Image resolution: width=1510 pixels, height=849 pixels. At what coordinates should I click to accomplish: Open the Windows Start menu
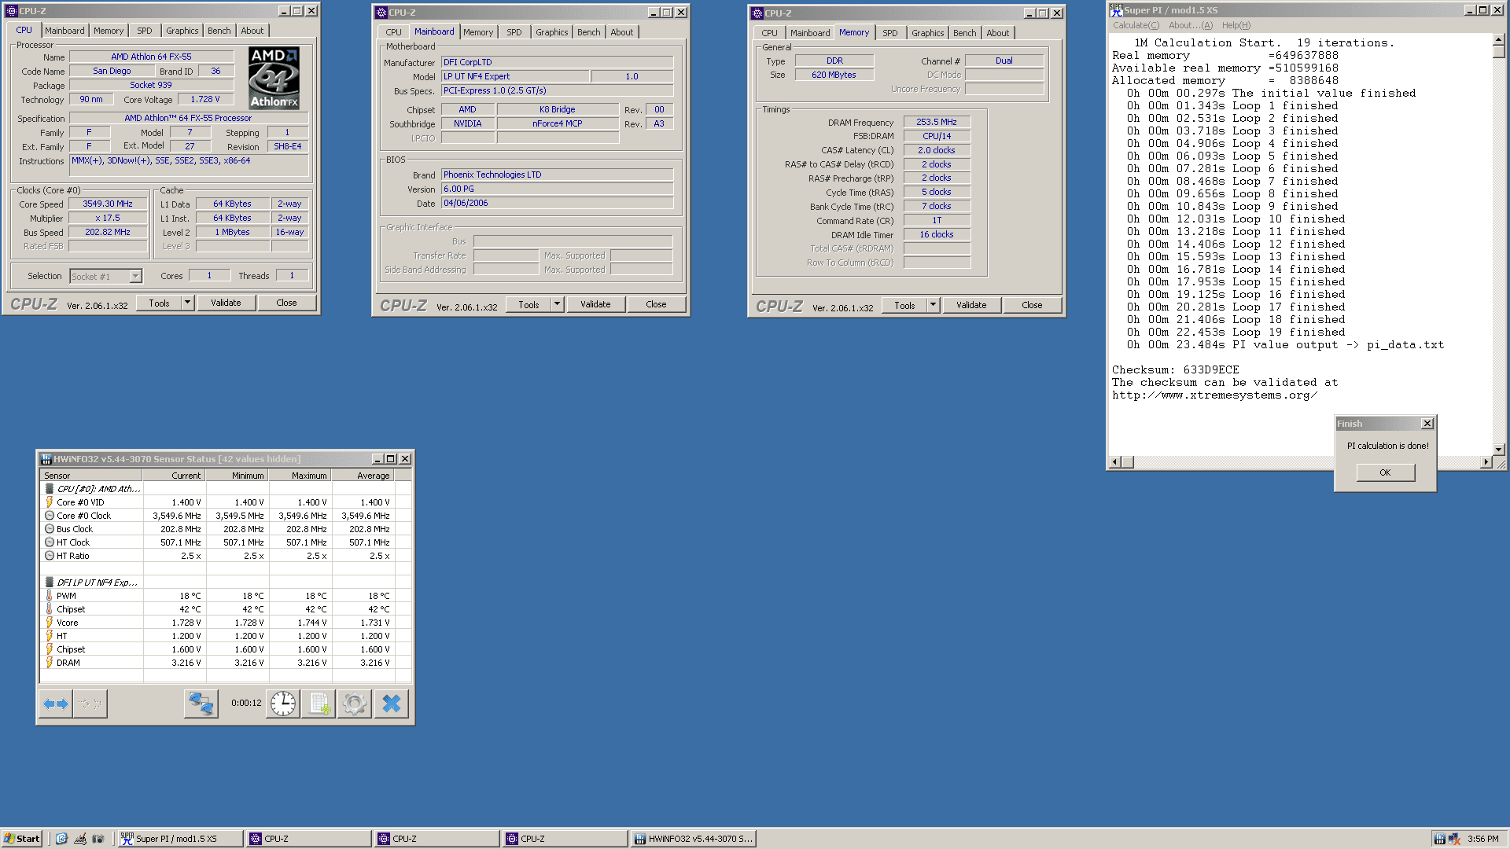coord(22,839)
